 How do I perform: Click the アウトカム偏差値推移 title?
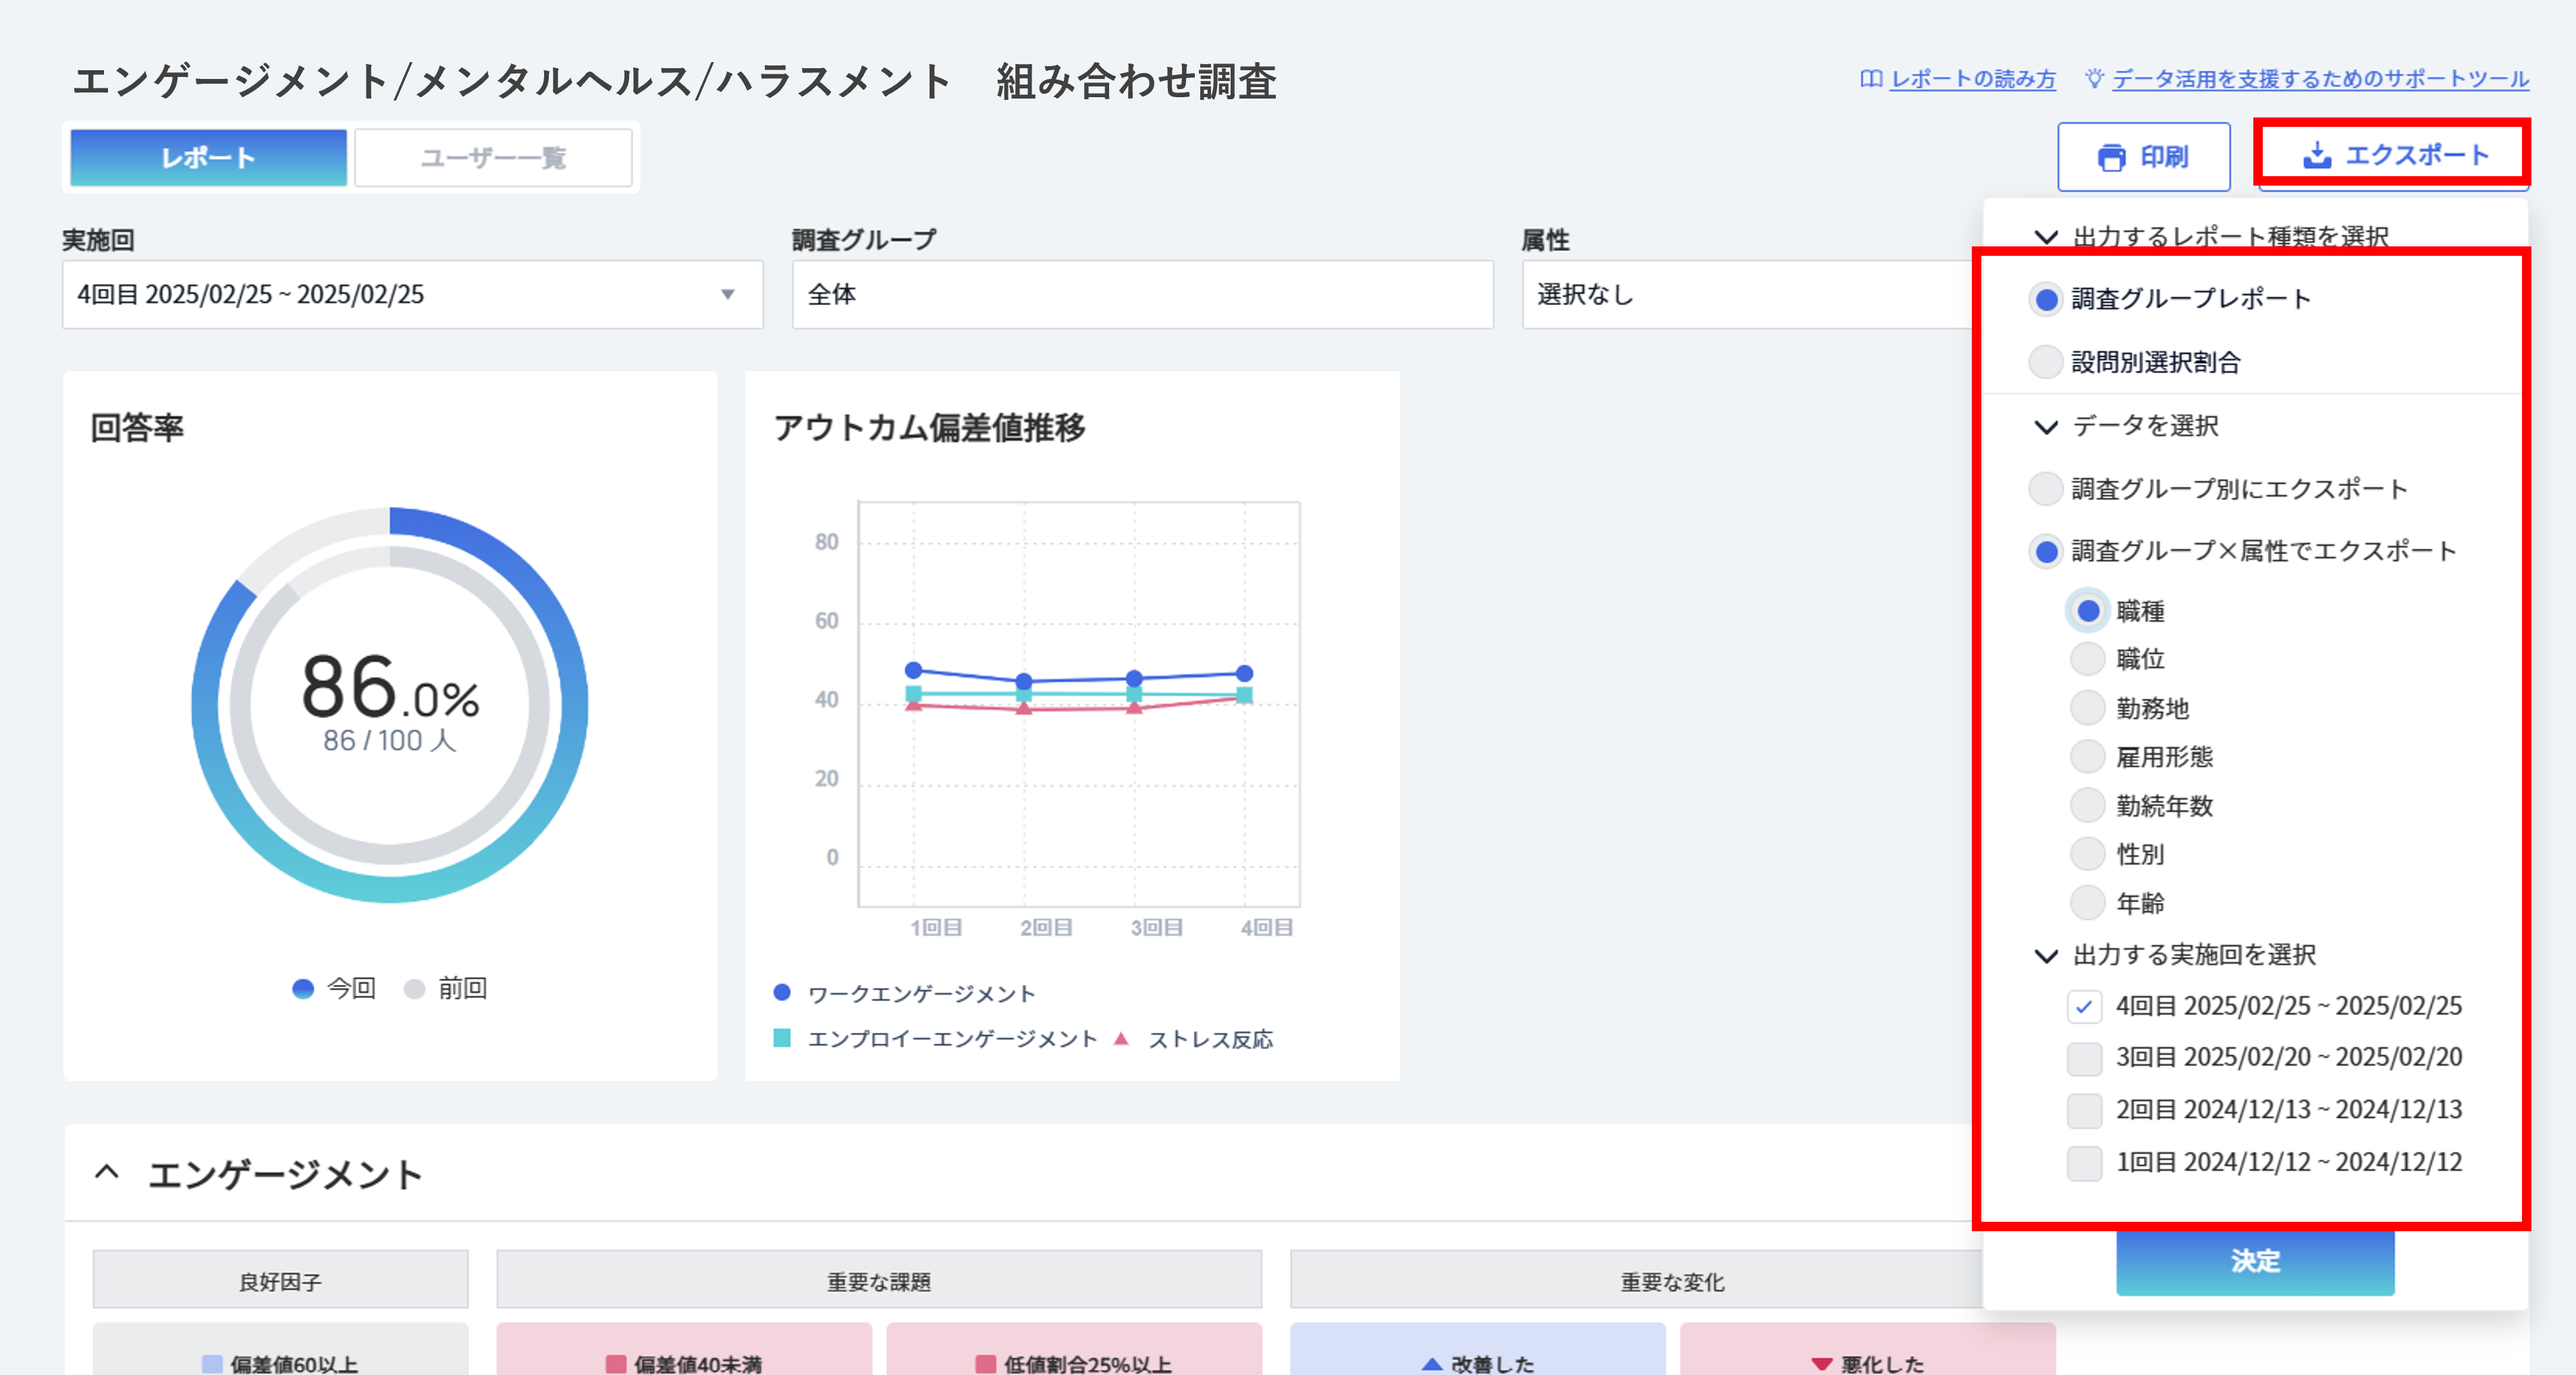click(929, 427)
